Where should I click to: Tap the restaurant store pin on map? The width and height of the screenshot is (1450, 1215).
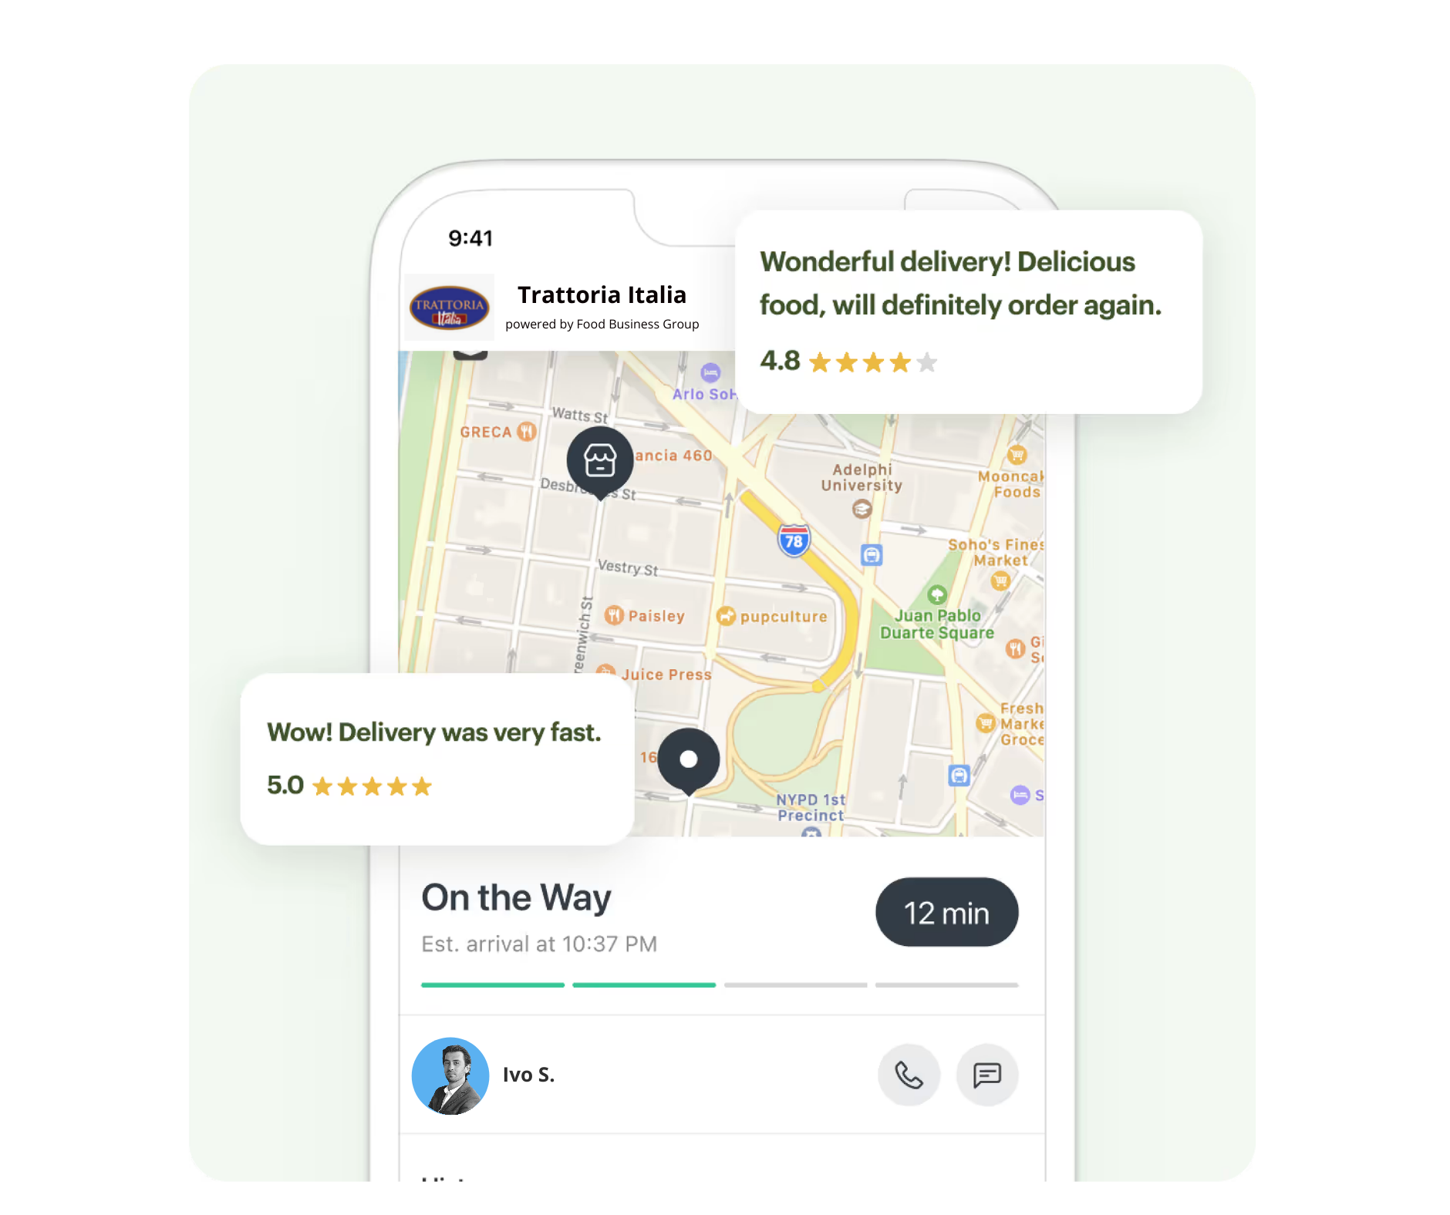(600, 462)
